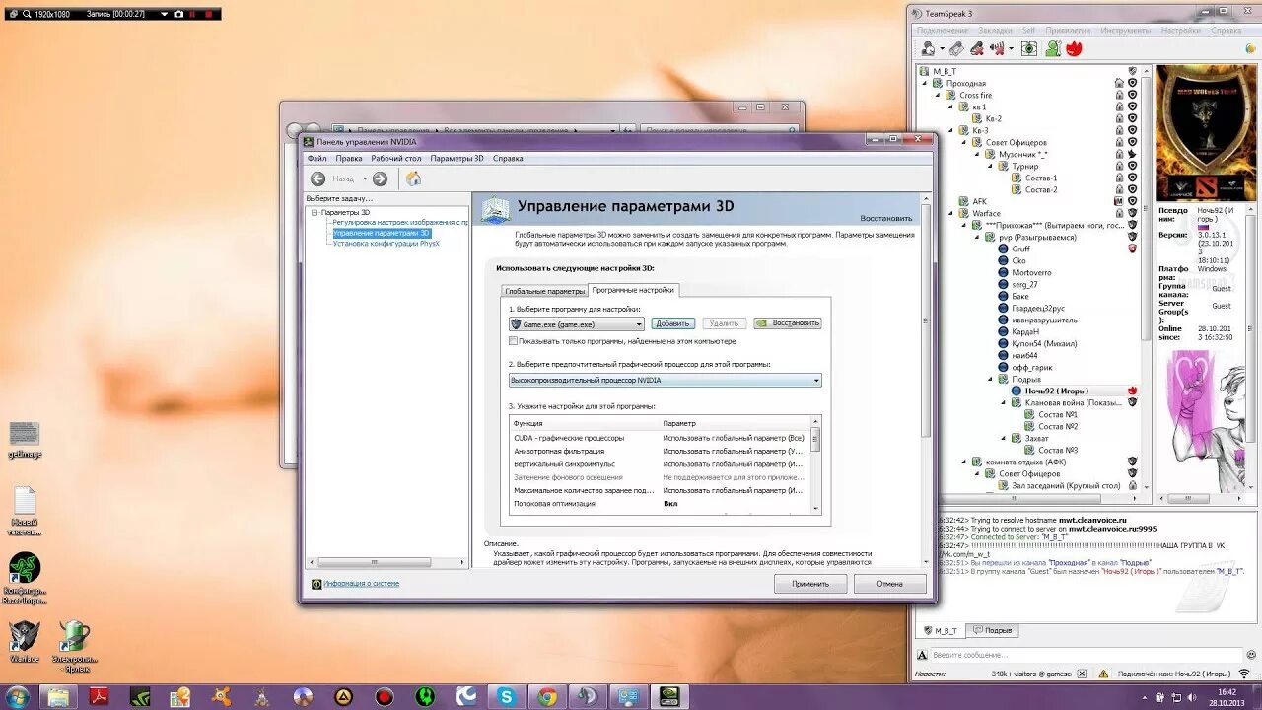Select 'Потоковая оптимизация' settings row

tap(661, 503)
